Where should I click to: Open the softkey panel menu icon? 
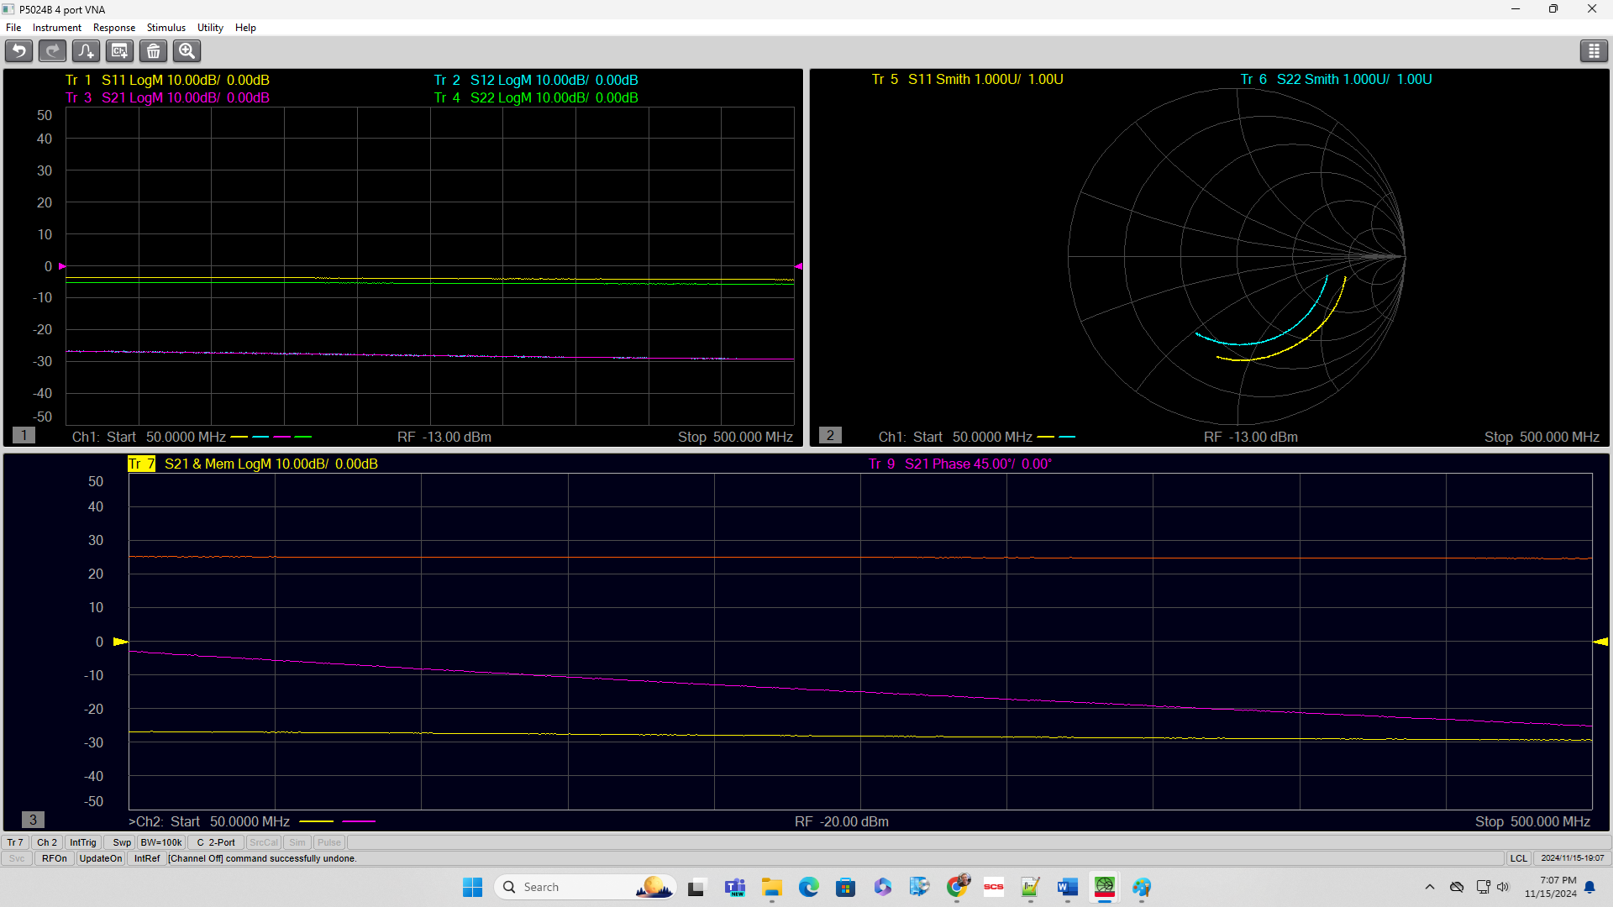(1594, 51)
